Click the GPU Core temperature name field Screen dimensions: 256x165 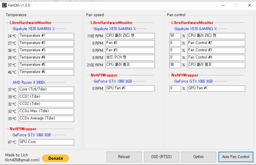(x=46, y=142)
